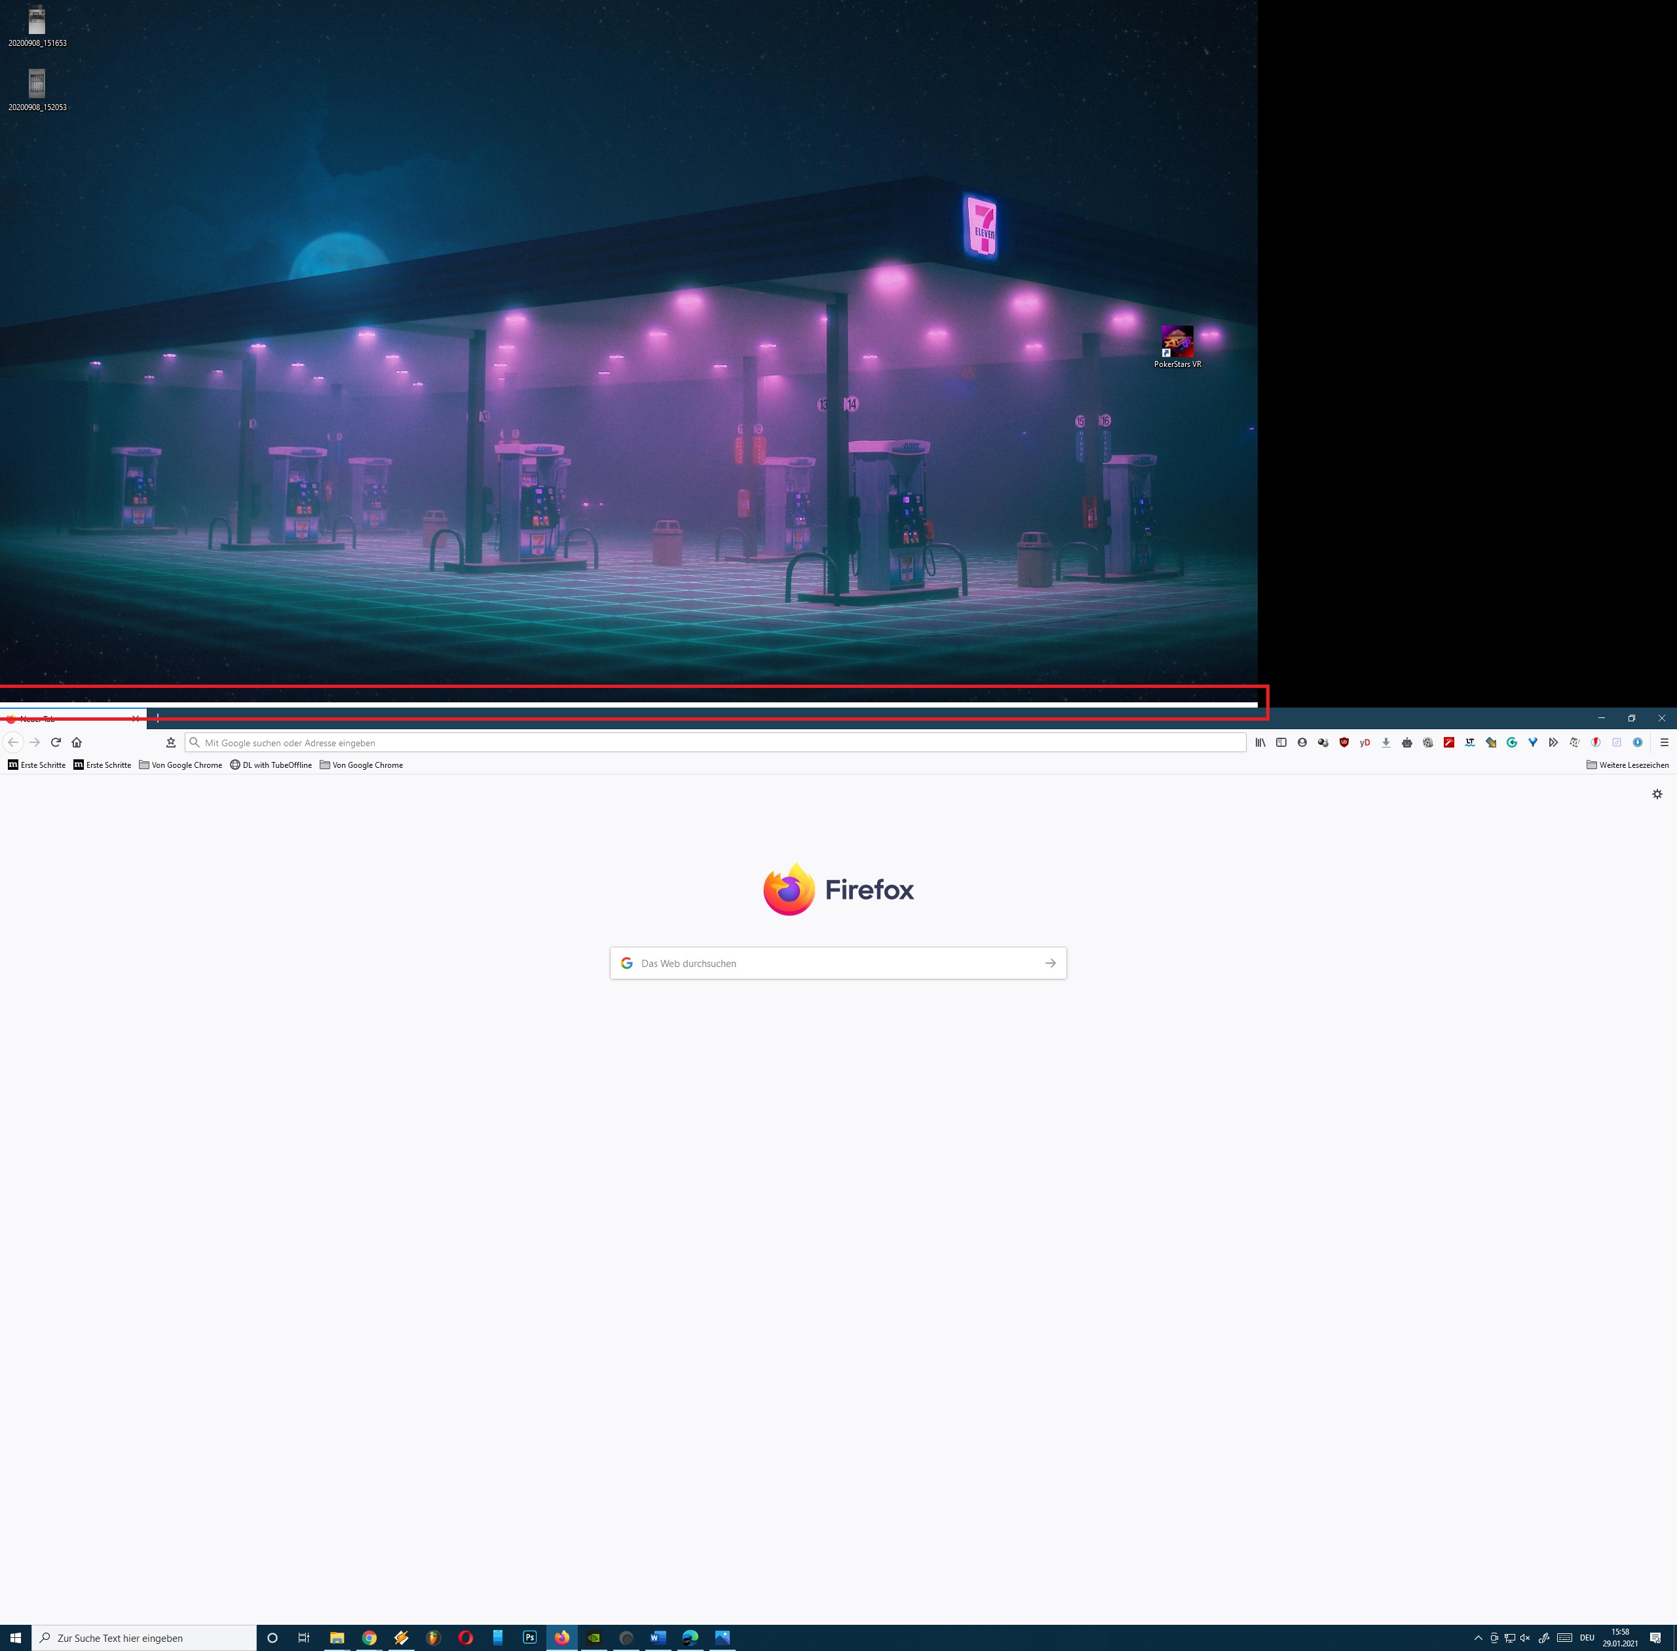This screenshot has height=1651, width=1677.
Task: Click the new tab personalization gear
Action: click(x=1657, y=794)
